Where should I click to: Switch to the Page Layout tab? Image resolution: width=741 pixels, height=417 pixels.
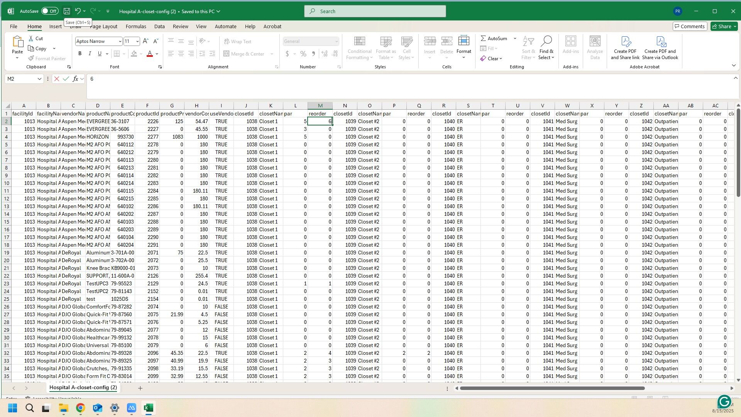pyautogui.click(x=103, y=26)
